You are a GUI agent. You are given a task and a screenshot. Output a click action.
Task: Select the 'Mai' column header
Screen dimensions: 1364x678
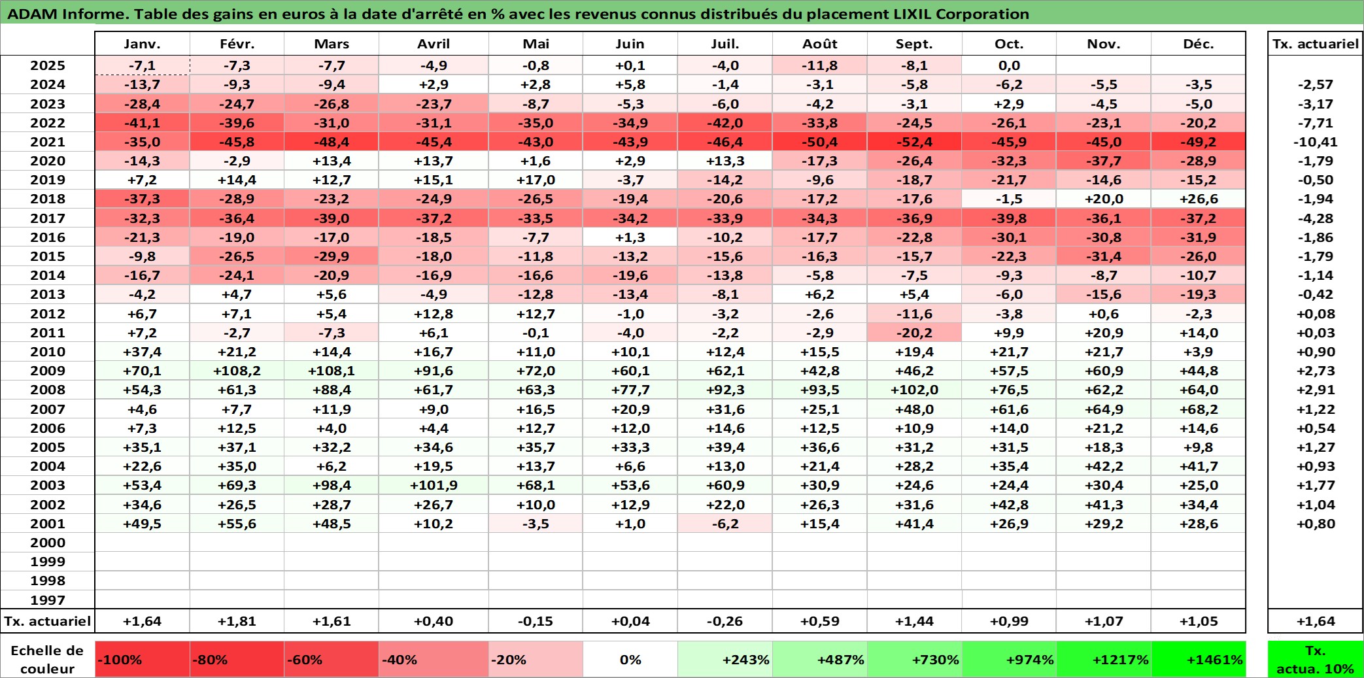(536, 44)
